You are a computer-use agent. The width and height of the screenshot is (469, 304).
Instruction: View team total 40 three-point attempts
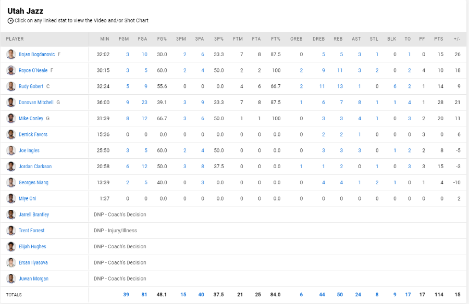click(201, 295)
